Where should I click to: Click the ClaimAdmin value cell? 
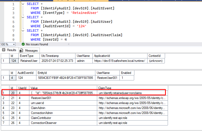point(63,108)
